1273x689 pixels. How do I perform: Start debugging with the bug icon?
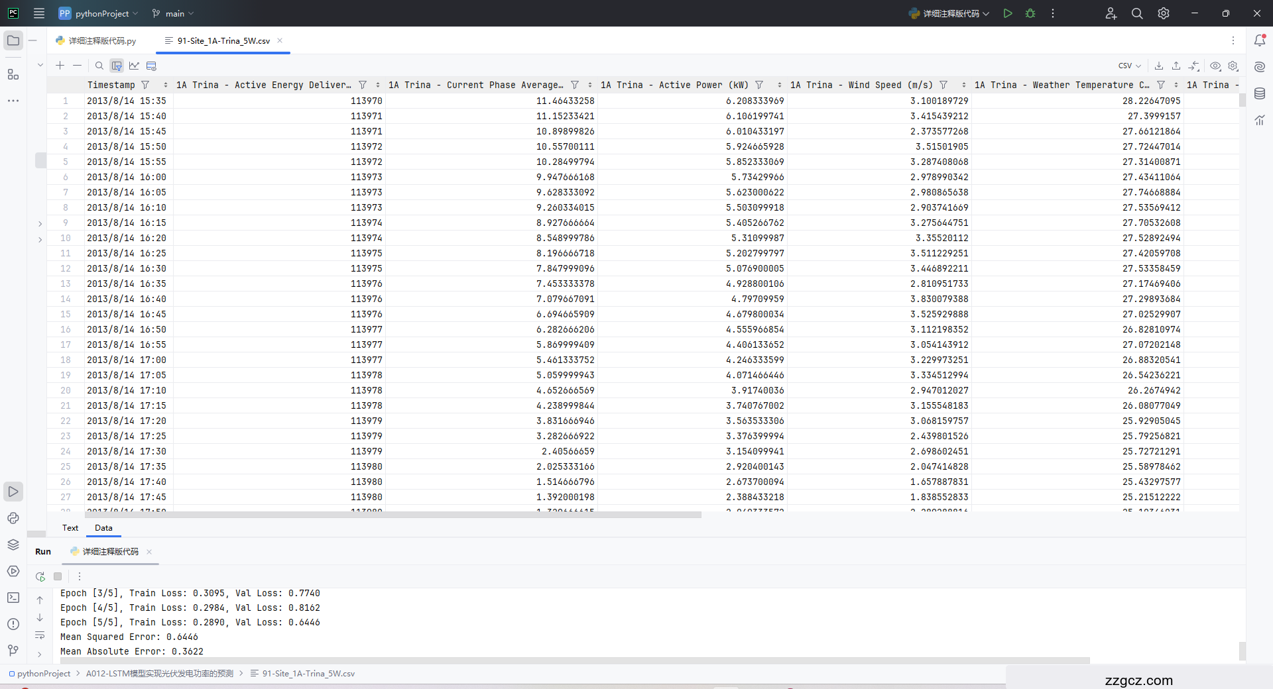pyautogui.click(x=1030, y=13)
